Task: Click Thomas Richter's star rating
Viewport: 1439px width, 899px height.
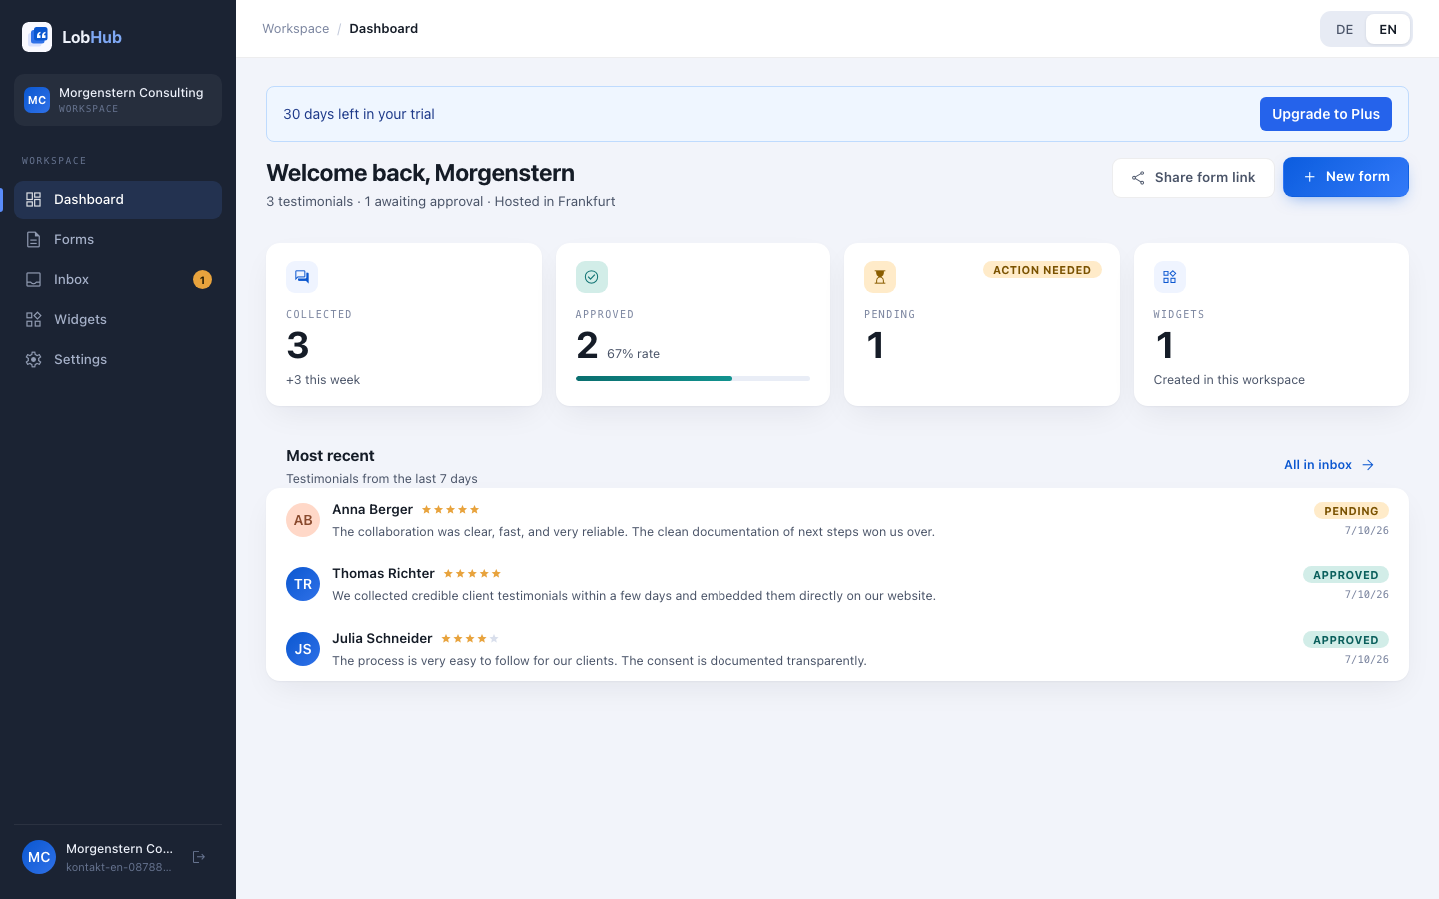Action: click(x=472, y=574)
